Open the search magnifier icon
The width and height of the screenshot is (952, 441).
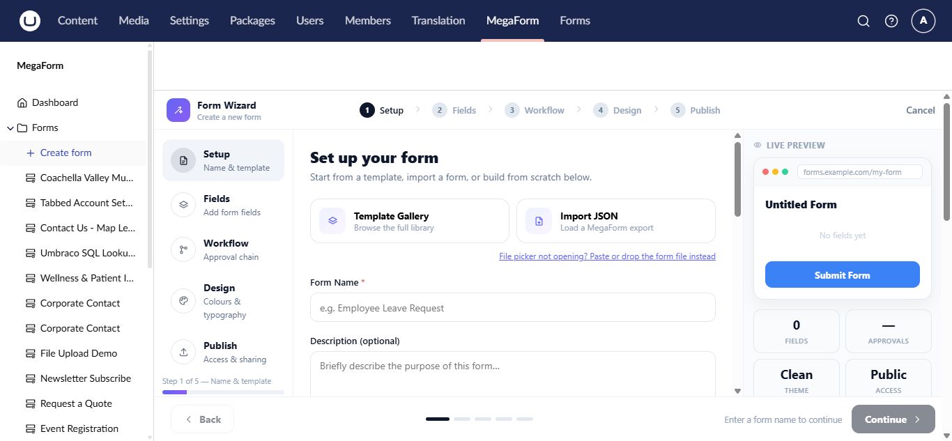(x=863, y=21)
